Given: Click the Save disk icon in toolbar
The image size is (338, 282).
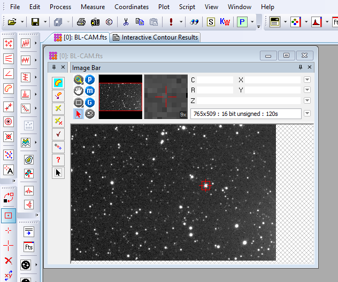Looking at the screenshot, I should coord(35,22).
